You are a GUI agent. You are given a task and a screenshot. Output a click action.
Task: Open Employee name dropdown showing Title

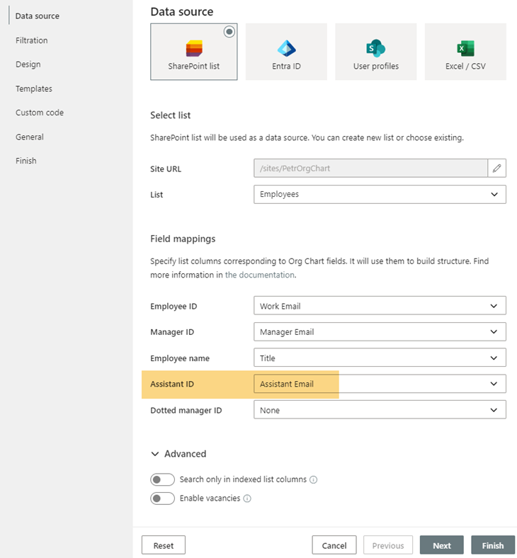point(380,358)
